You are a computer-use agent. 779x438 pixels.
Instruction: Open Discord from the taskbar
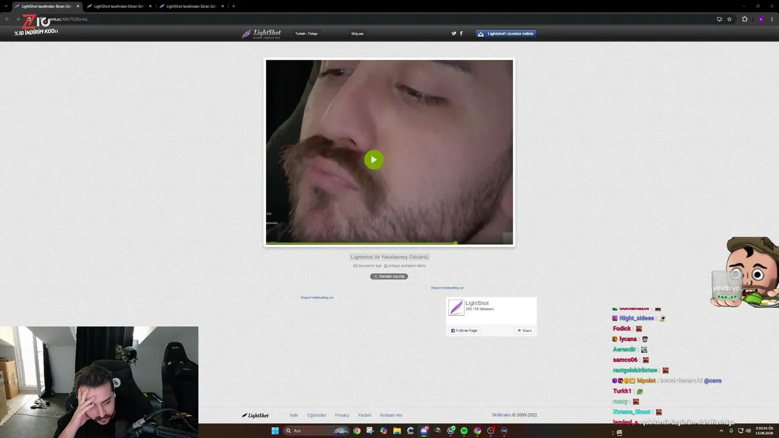pyautogui.click(x=424, y=431)
